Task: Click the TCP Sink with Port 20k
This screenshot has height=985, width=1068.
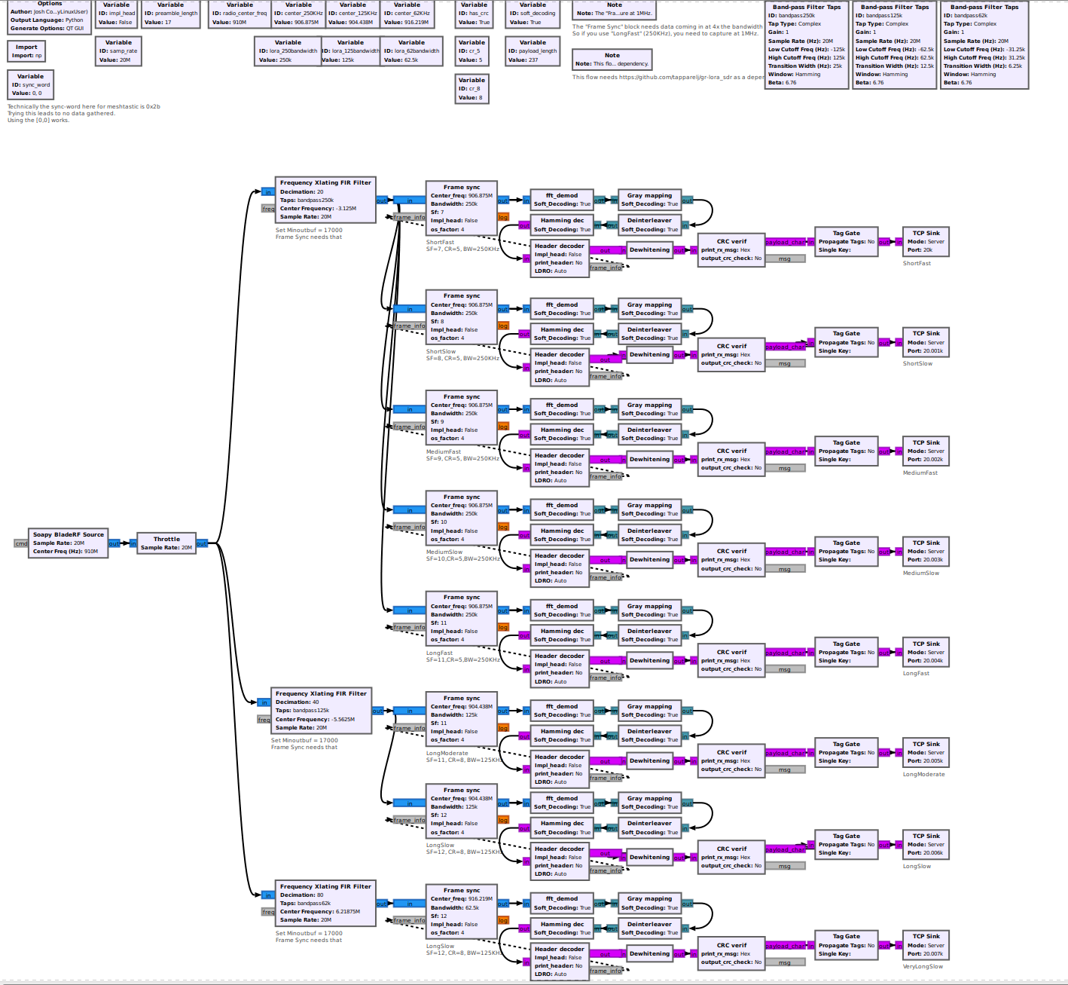Action: [926, 242]
